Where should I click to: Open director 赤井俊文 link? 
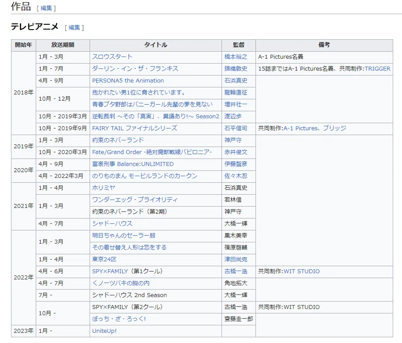point(236,152)
